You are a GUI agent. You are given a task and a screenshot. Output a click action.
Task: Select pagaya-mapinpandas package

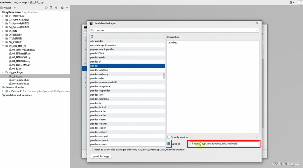pos(127,49)
